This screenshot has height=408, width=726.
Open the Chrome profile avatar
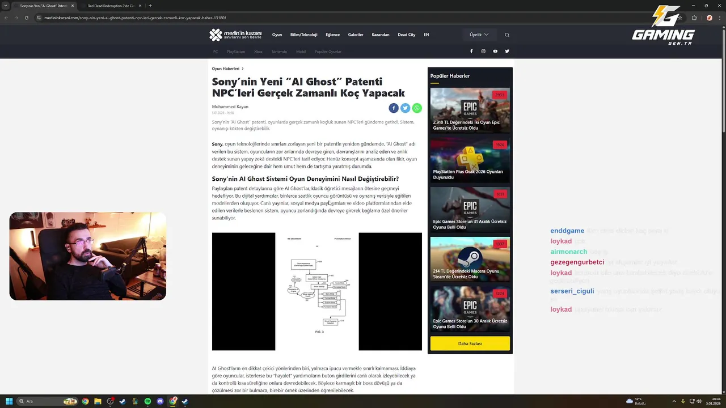pyautogui.click(x=709, y=18)
